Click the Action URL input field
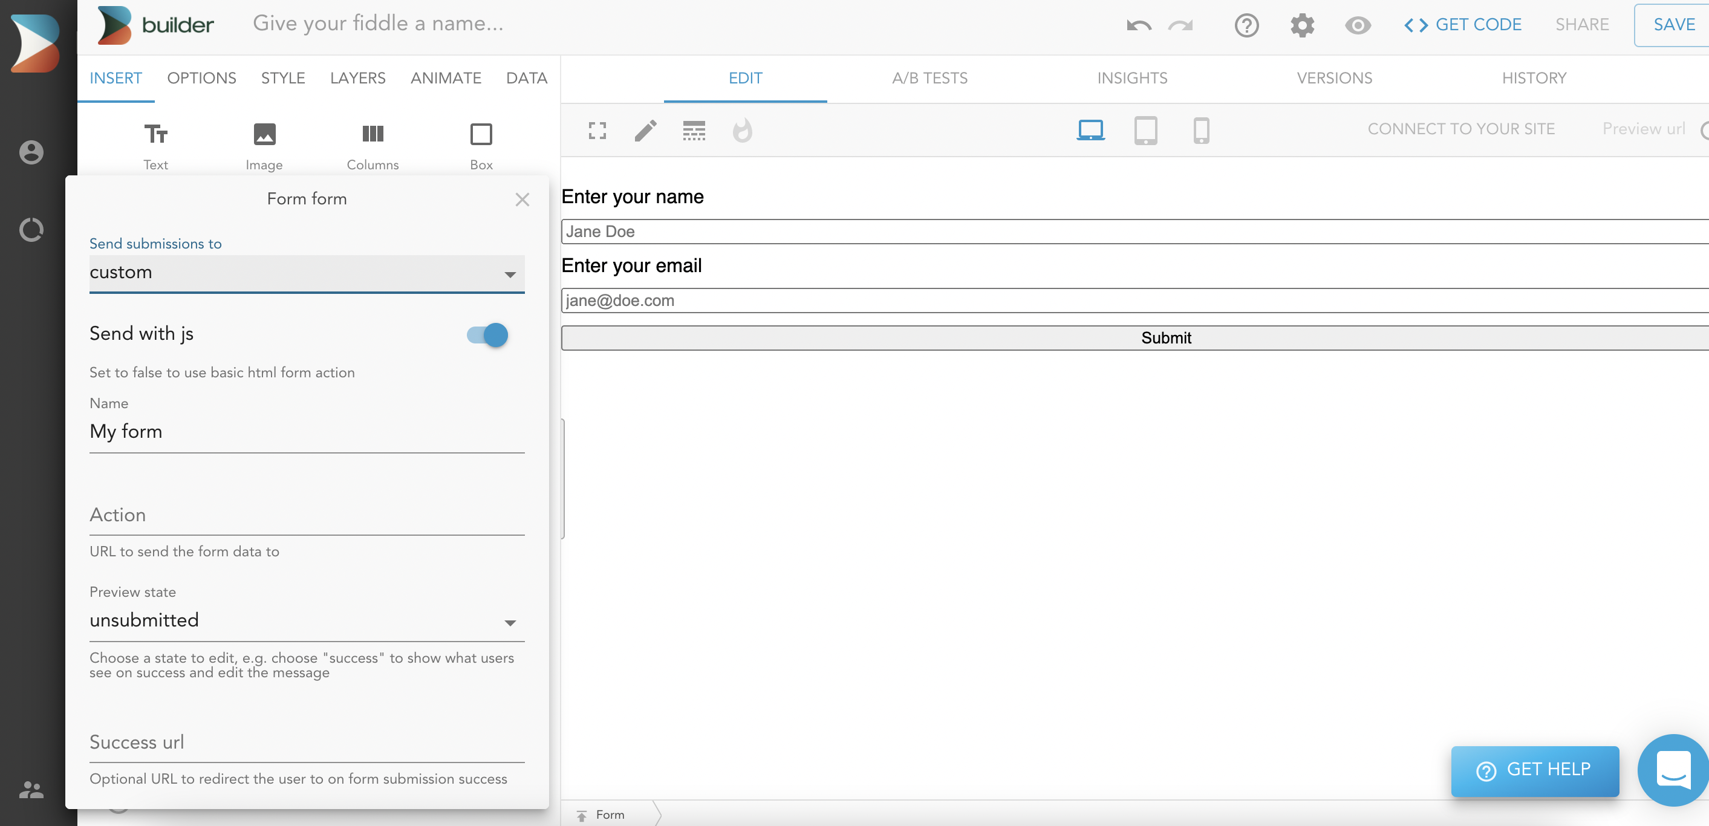The width and height of the screenshot is (1709, 826). tap(307, 515)
